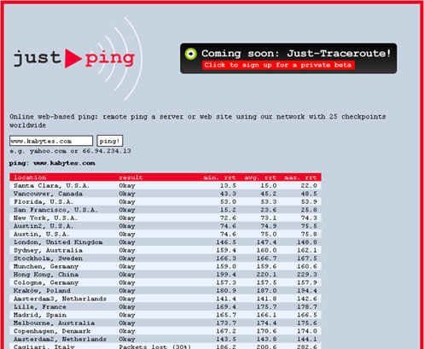The width and height of the screenshot is (424, 349).
Task: Click the just ping logo
Action: (78, 58)
